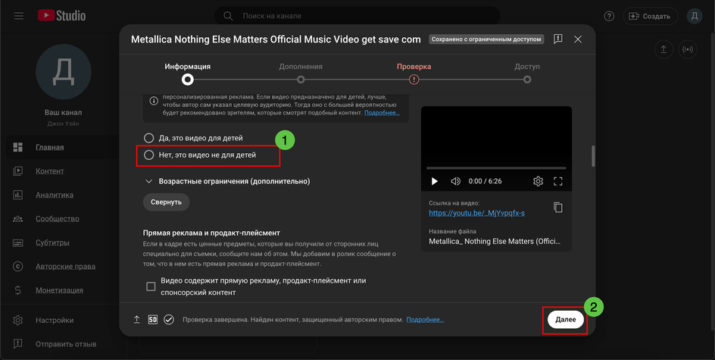Click the video preview progress bar
This screenshot has width=715, height=360.
coord(496,168)
